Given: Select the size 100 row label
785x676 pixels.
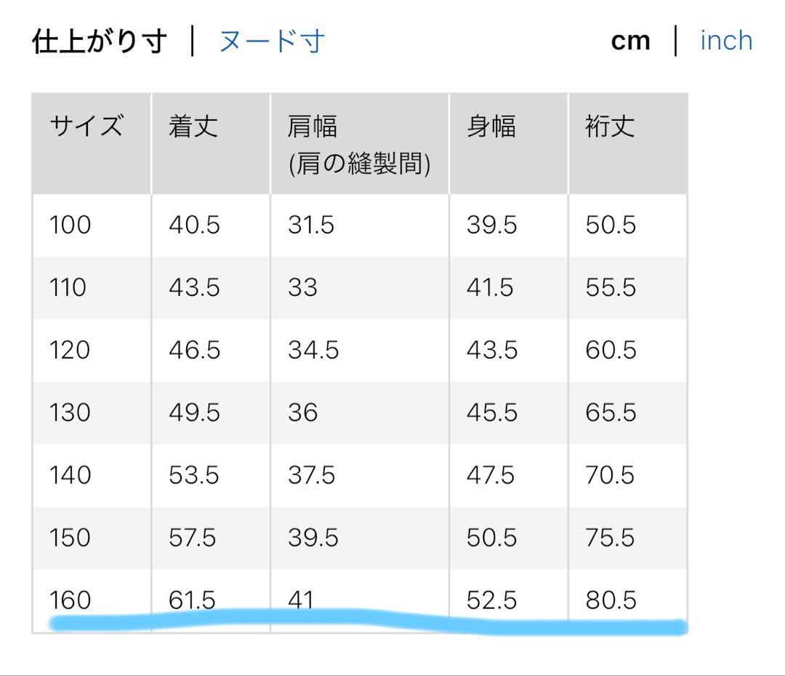Looking at the screenshot, I should pos(71,225).
